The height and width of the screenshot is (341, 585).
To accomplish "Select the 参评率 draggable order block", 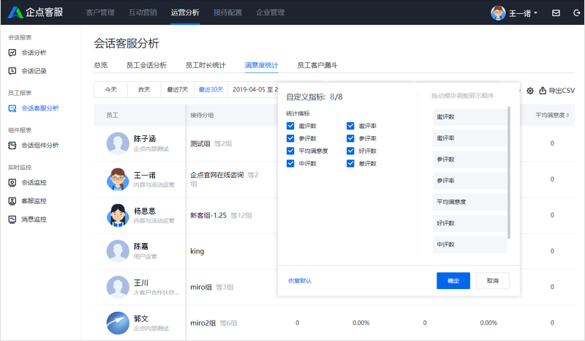I will click(469, 181).
